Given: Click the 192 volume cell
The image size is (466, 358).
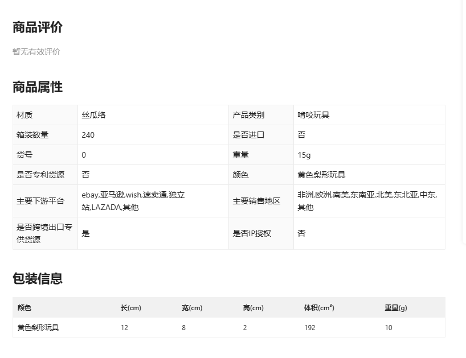Looking at the screenshot, I should (310, 328).
